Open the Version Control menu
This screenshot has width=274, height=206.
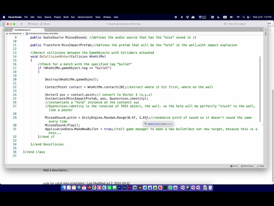[85, 17]
